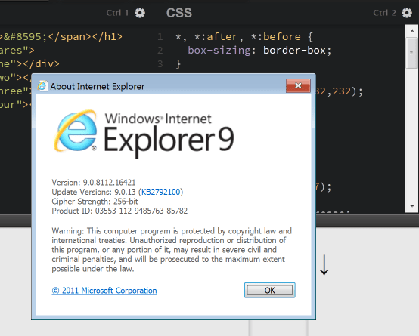419x336 pixels.
Task: Click the copyright warning paragraph text
Action: click(172, 250)
